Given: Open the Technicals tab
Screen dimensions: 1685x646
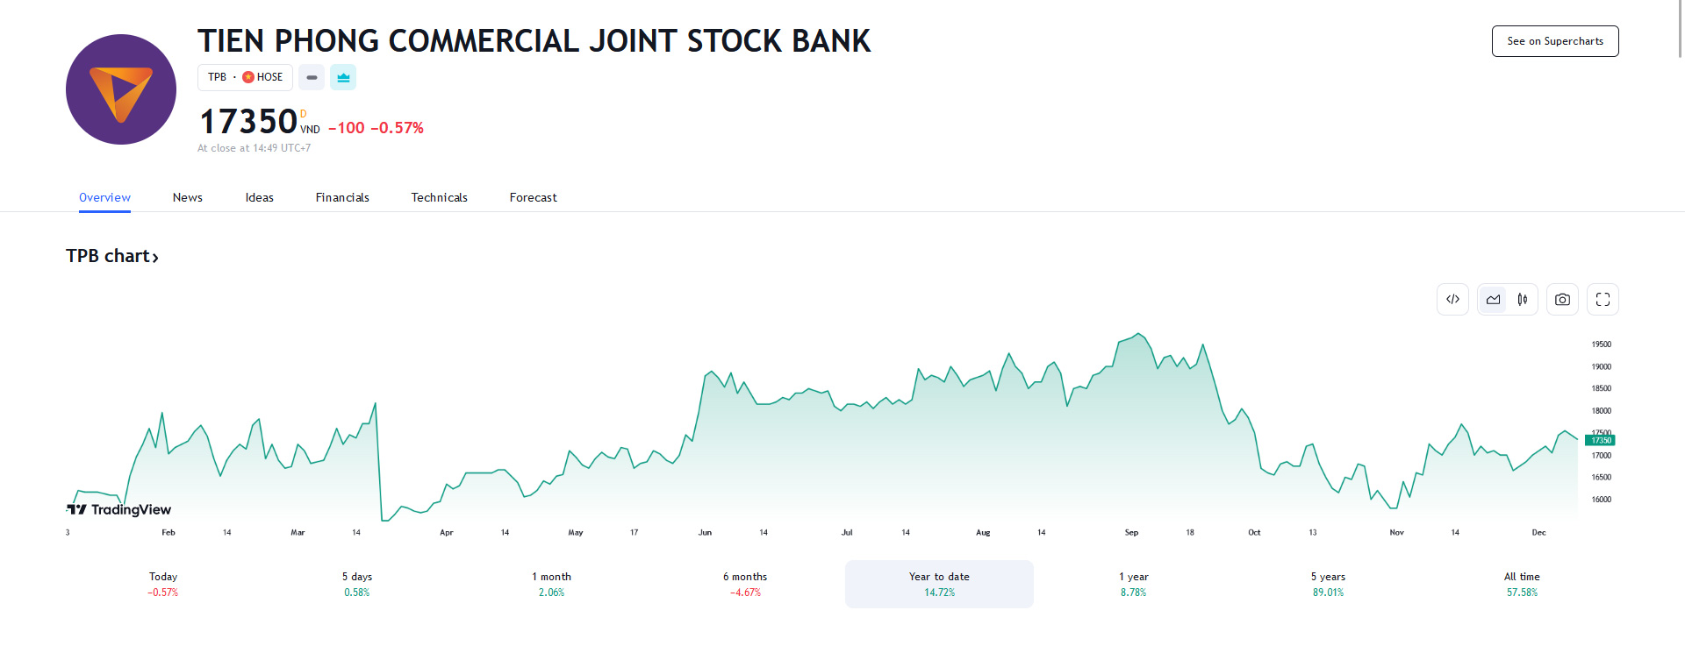Looking at the screenshot, I should (439, 197).
